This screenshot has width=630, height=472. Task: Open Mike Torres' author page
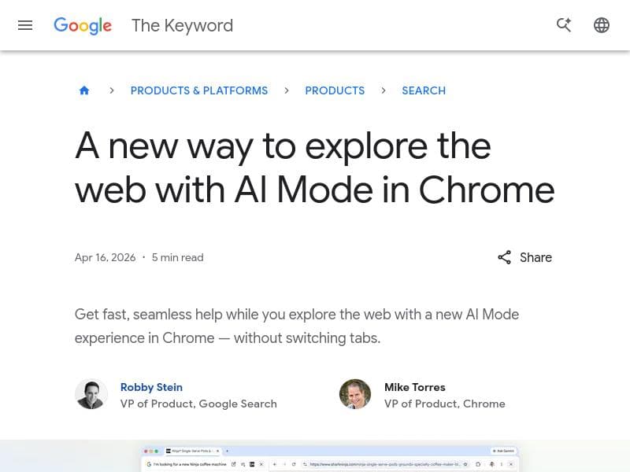pyautogui.click(x=415, y=387)
